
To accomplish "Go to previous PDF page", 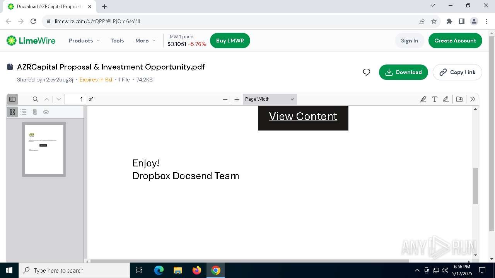I will 47,99.
